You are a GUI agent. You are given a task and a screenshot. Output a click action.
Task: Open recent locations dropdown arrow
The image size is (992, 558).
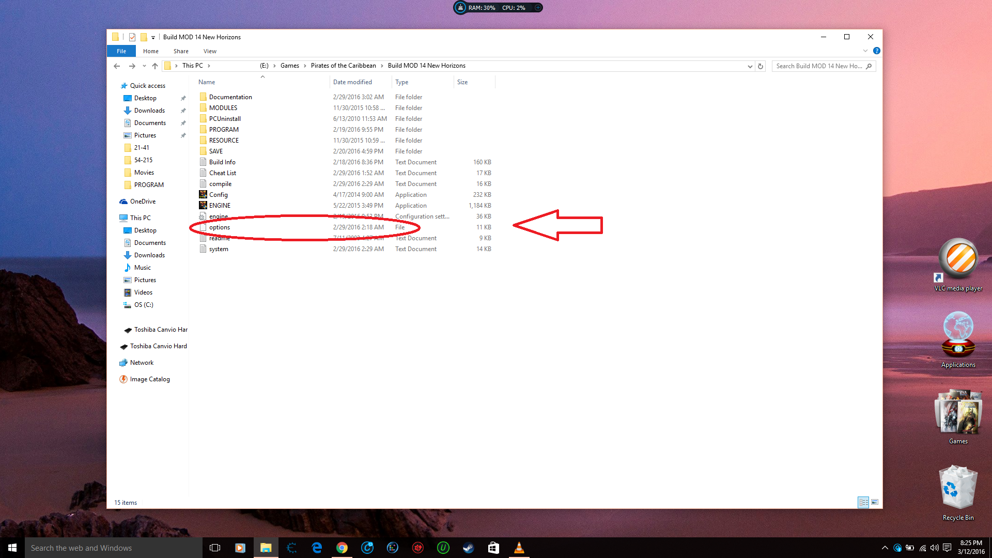(x=144, y=66)
